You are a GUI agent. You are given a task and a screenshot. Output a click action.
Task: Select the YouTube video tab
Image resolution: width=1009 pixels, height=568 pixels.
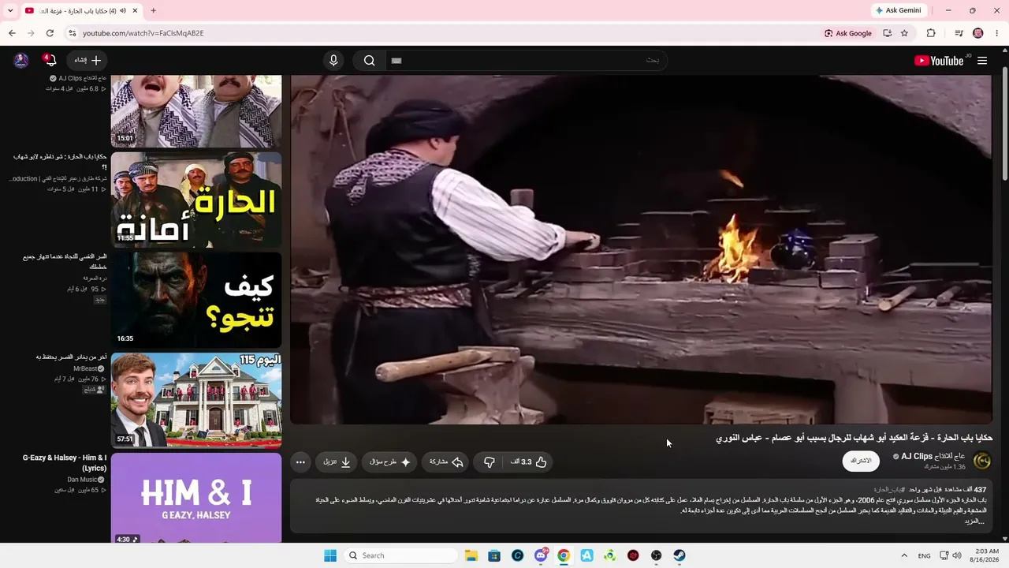[80, 10]
